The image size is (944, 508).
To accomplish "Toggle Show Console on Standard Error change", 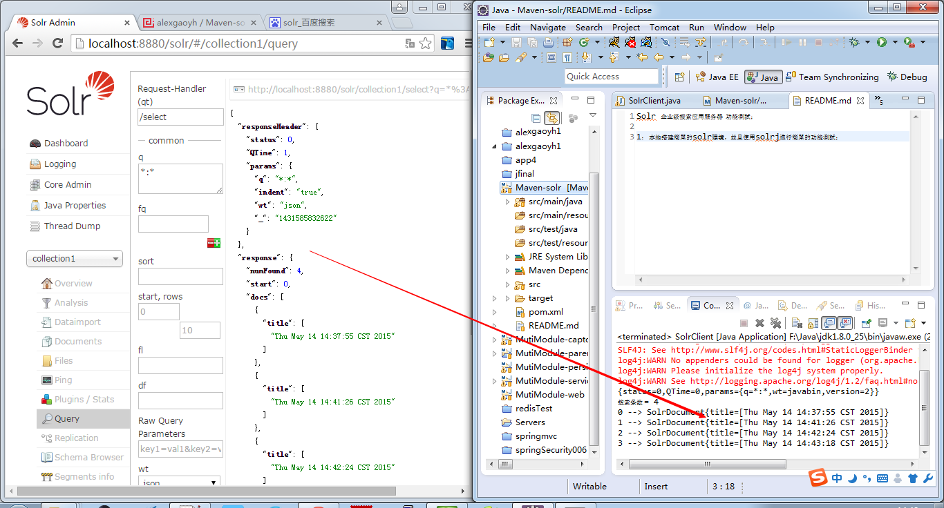I will (x=844, y=323).
